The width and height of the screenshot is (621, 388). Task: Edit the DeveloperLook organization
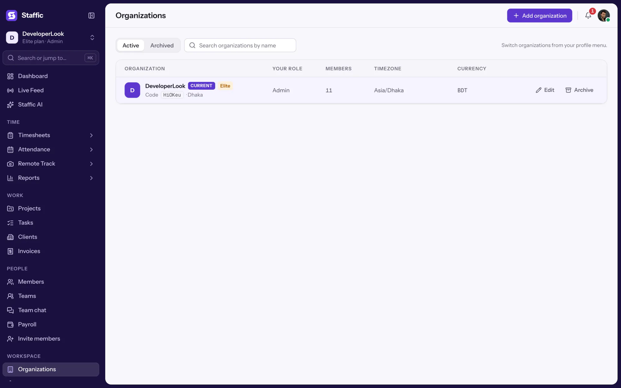[x=545, y=90]
